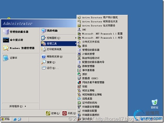
Task: Launch Internet Explorer from quick launch
Action: coord(15,119)
